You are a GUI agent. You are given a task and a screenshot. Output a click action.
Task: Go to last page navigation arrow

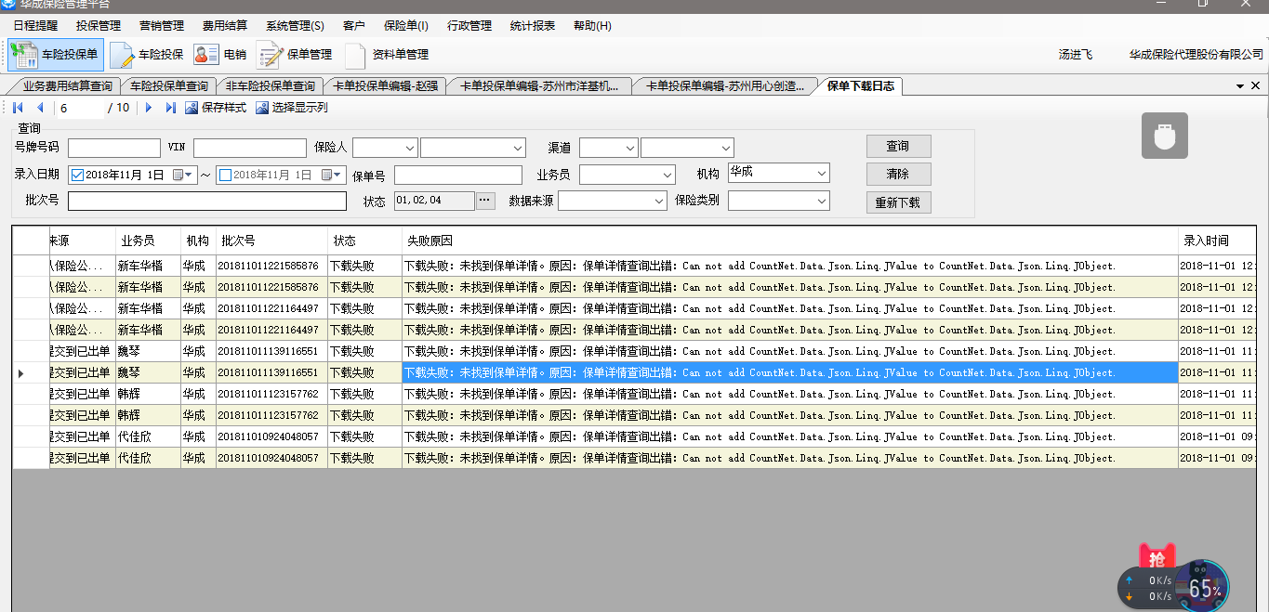click(170, 108)
